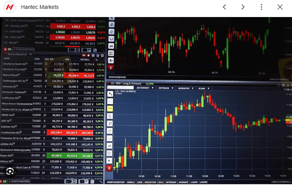Select the Lufthansa AG row

pos(53,98)
